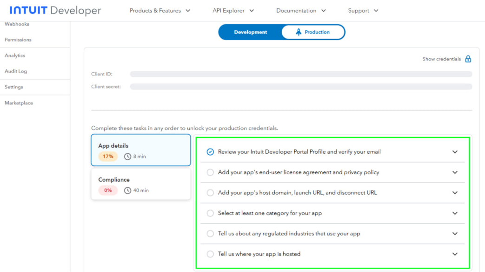Click the completed checkmark for profile review task
The width and height of the screenshot is (485, 272).
coord(210,152)
